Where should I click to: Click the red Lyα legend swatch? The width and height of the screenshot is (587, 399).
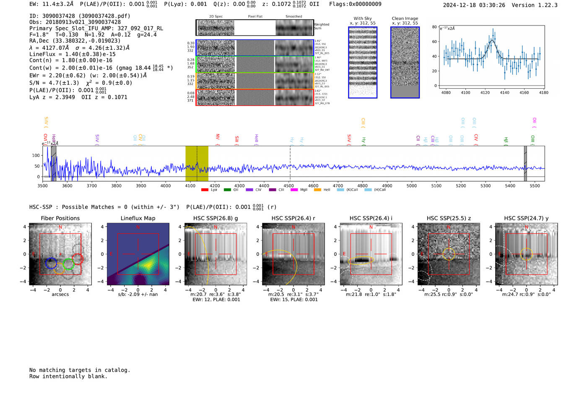[205, 190]
